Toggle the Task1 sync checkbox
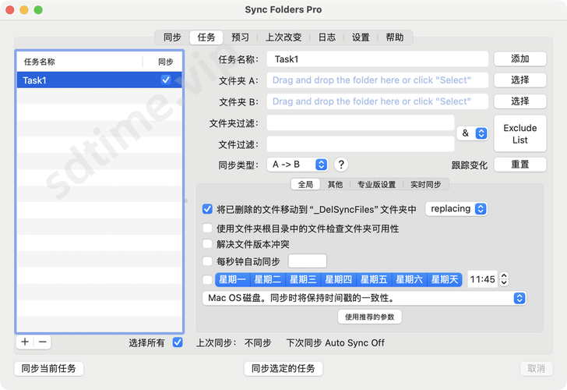The image size is (567, 390). click(x=165, y=80)
